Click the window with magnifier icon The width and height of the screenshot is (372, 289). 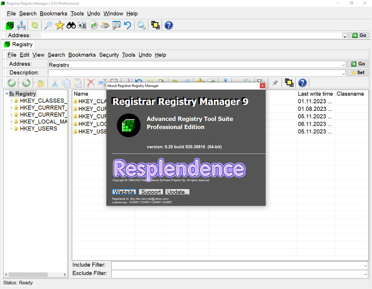[116, 25]
